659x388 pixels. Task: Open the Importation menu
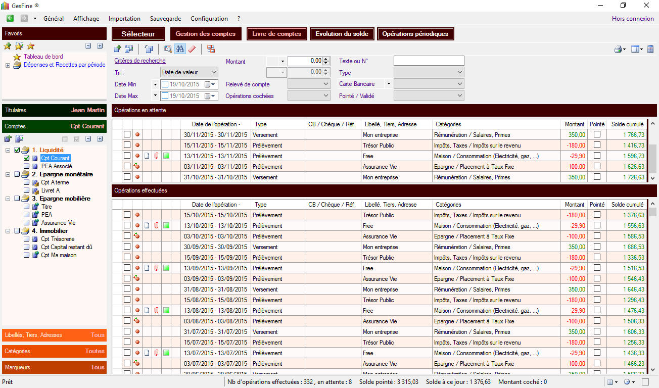124,19
